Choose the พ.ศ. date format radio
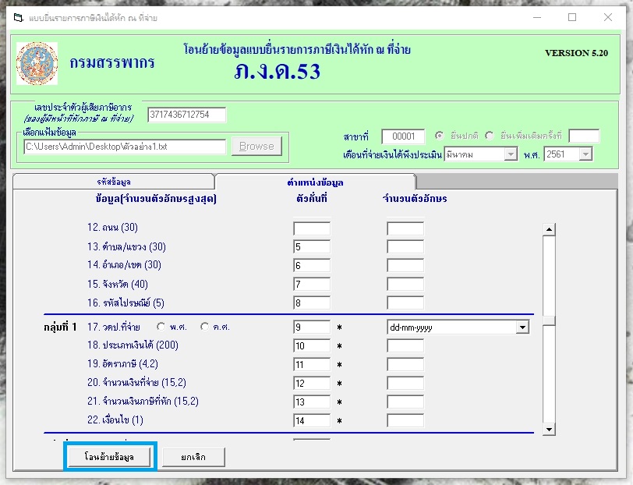This screenshot has height=485, width=633. click(x=161, y=326)
